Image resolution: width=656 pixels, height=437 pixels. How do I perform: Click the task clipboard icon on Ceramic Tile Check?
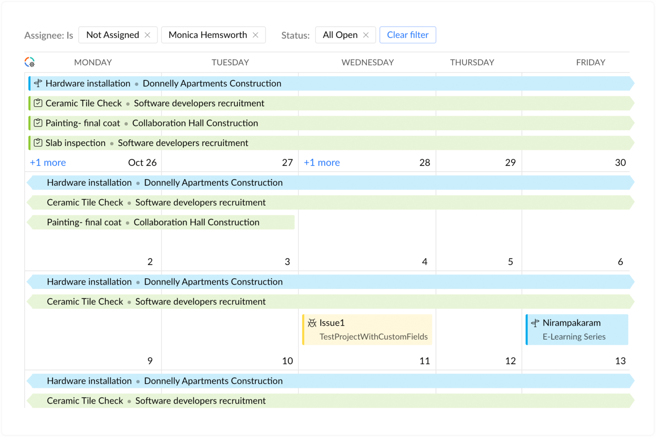click(x=38, y=103)
